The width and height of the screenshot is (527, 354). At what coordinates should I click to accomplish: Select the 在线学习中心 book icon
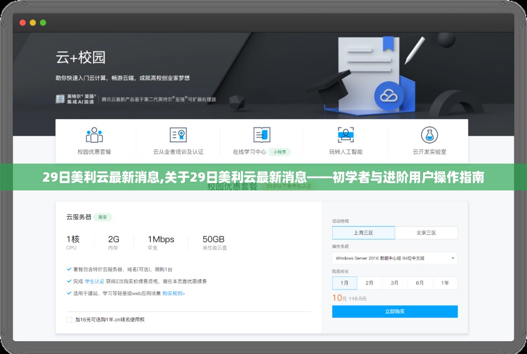coord(262,135)
